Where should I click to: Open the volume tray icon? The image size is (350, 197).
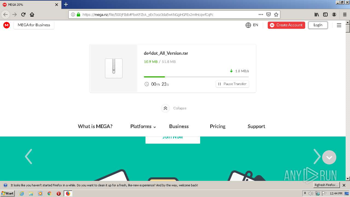(x=311, y=193)
